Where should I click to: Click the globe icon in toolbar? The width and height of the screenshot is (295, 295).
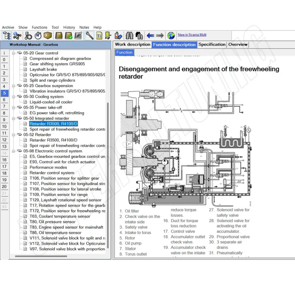pos(171,36)
